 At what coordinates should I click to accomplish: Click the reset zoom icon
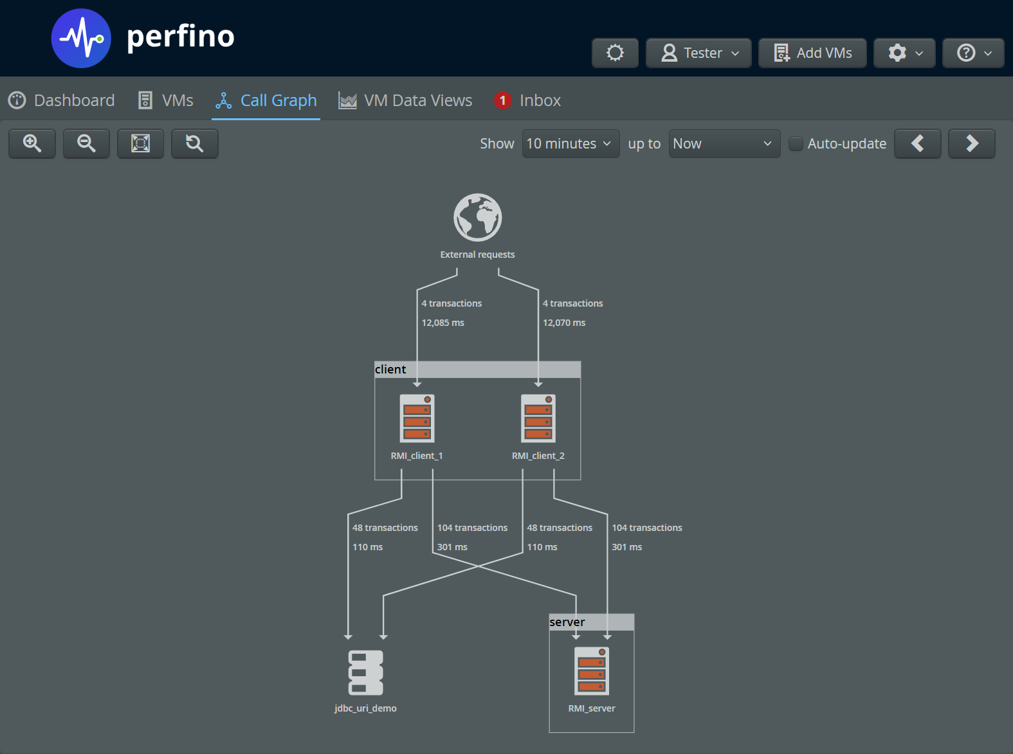194,143
